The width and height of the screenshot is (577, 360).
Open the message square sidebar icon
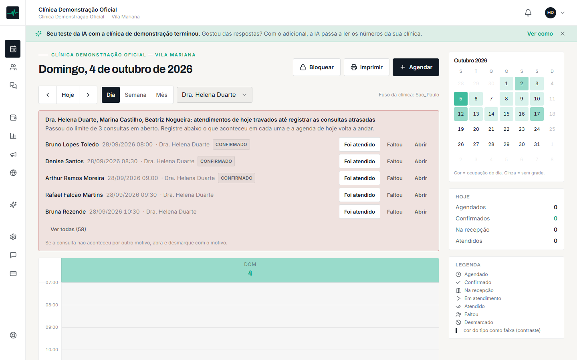click(13, 255)
